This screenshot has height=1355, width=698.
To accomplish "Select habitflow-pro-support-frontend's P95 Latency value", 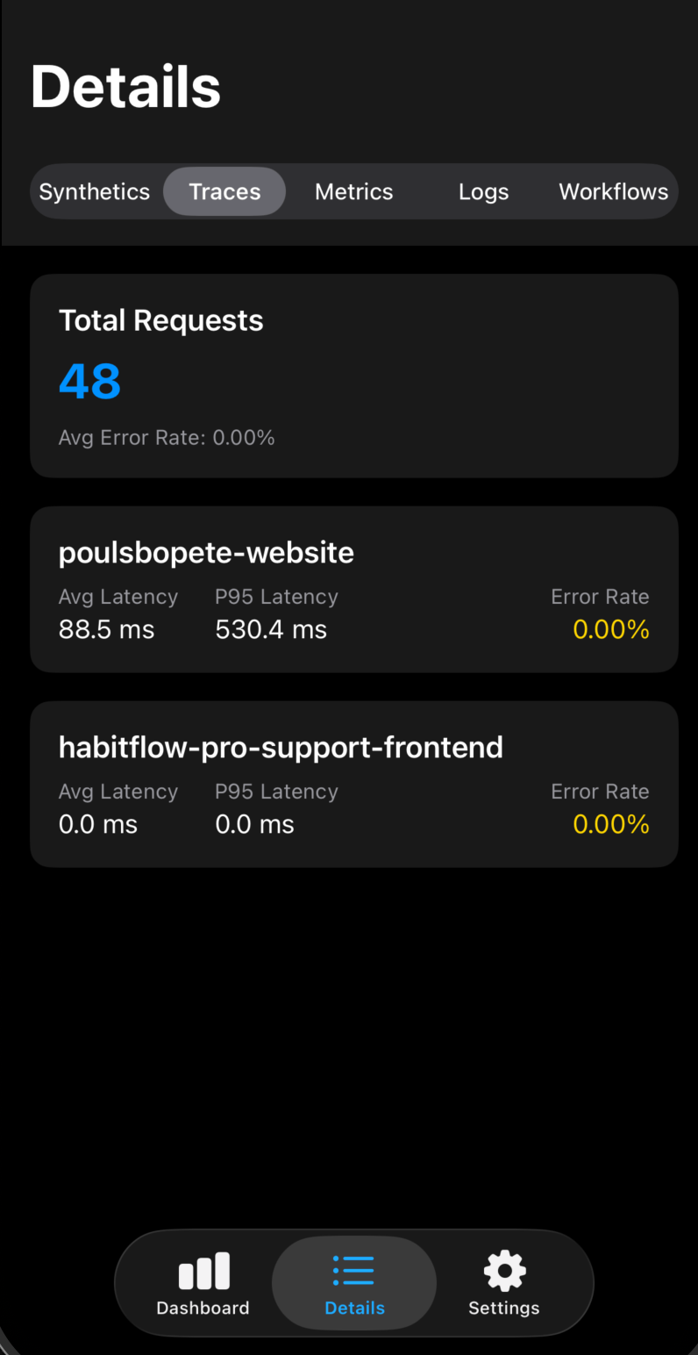I will [x=254, y=824].
